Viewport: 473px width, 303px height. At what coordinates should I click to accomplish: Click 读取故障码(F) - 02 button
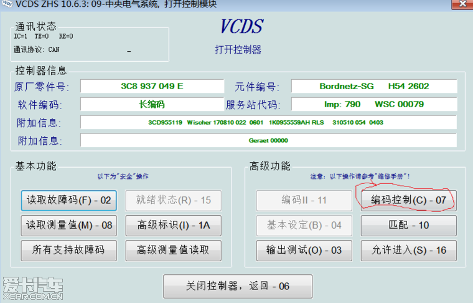point(69,200)
